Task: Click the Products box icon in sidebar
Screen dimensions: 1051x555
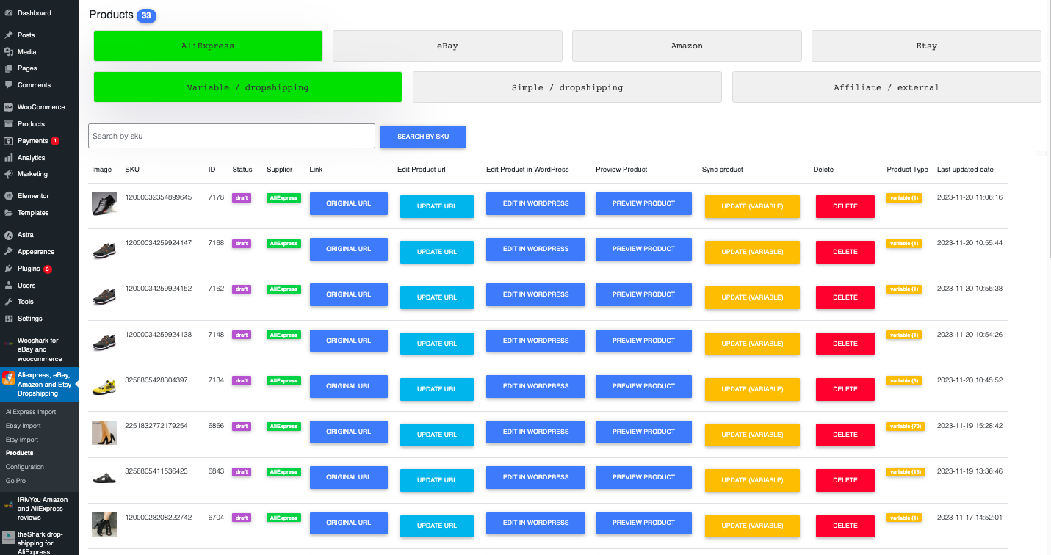Action: [x=8, y=124]
